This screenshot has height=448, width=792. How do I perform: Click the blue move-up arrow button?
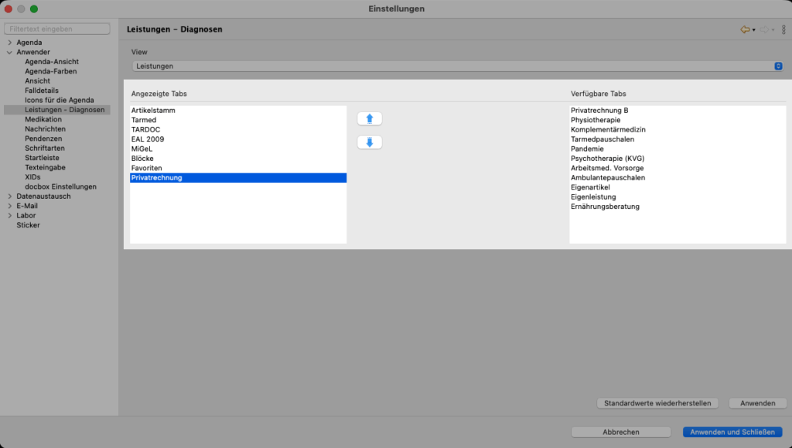(x=369, y=118)
